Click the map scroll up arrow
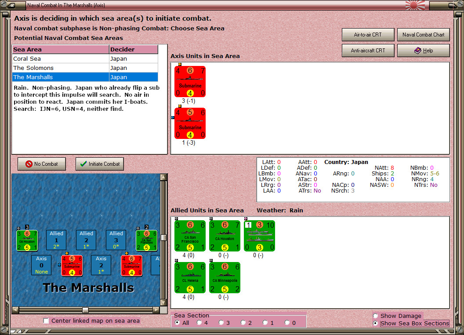This screenshot has height=335, width=464. pos(163,178)
